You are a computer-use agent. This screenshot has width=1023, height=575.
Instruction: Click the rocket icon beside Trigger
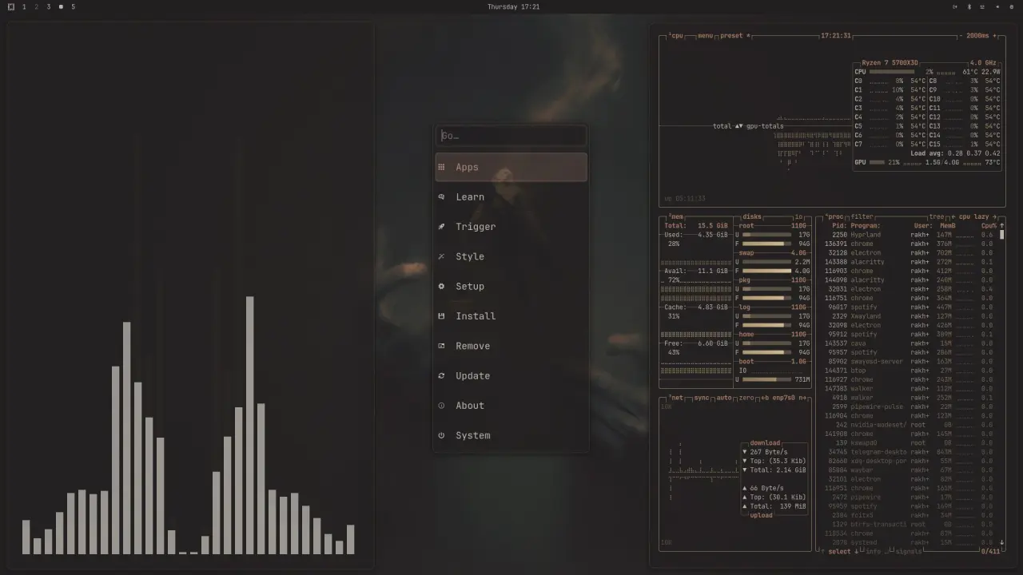click(x=441, y=227)
